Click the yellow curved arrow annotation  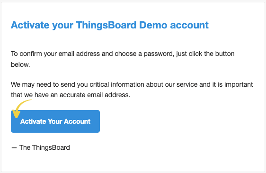[x=21, y=109]
